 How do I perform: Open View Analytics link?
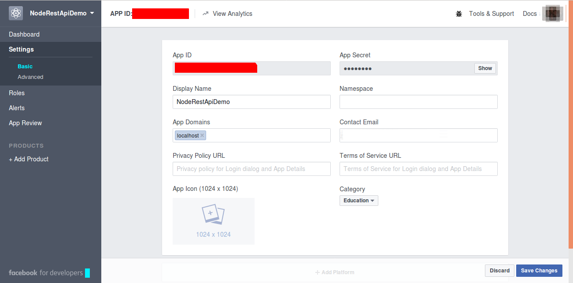click(x=233, y=14)
